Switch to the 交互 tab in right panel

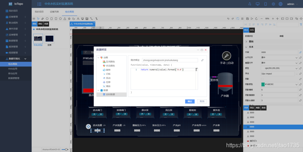click(252, 30)
